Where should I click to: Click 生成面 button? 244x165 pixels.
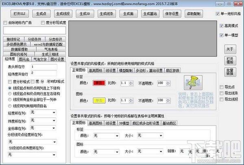click(129, 14)
